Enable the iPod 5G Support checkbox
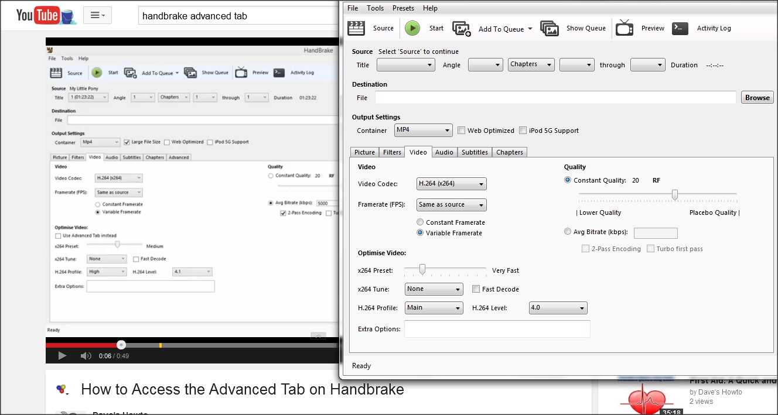Image resolution: width=778 pixels, height=415 pixels. click(523, 131)
